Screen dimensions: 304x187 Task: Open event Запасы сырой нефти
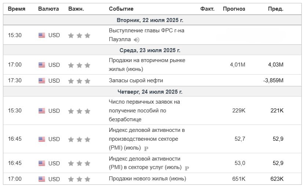(x=136, y=80)
